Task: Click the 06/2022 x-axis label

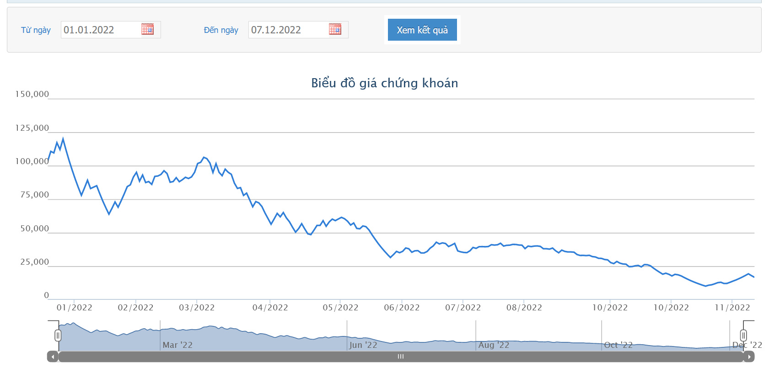Action: click(402, 308)
